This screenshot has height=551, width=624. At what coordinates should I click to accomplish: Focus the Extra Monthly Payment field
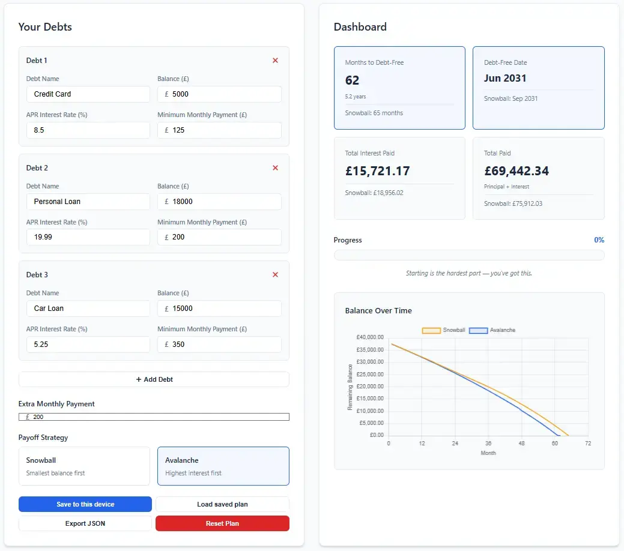154,417
